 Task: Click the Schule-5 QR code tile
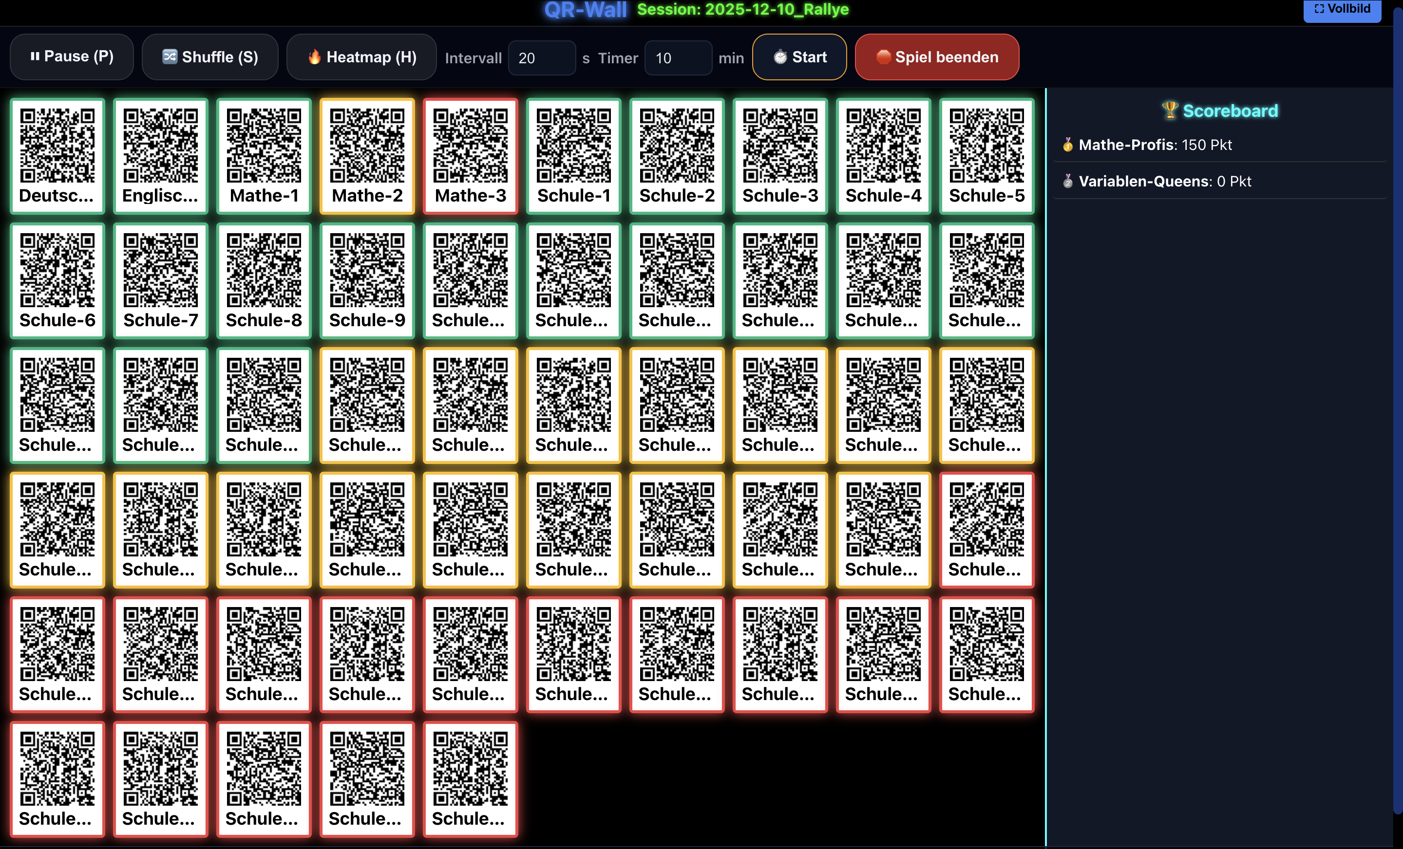tap(987, 155)
